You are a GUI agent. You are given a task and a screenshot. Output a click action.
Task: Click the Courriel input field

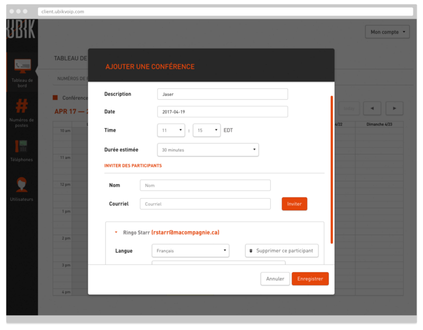205,204
